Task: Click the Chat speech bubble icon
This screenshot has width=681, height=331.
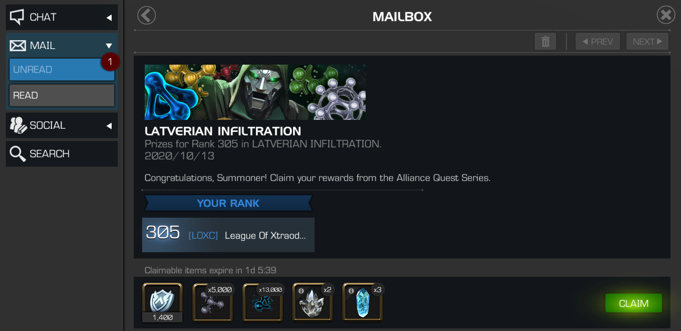Action: point(17,17)
